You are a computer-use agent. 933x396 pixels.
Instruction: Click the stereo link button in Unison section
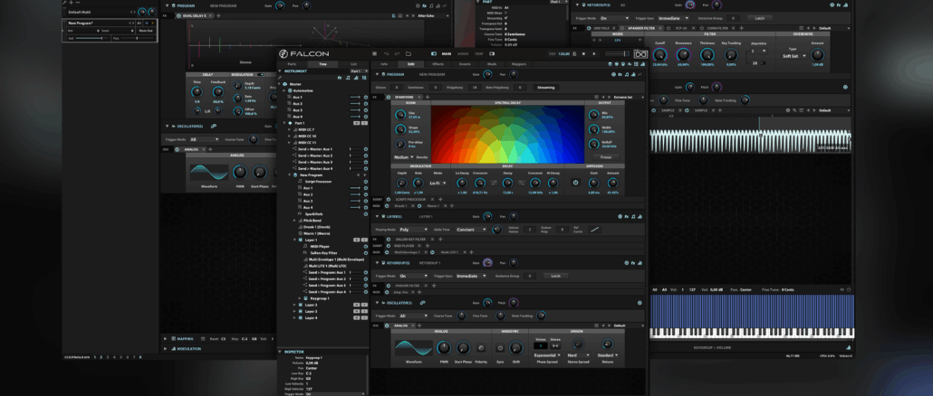point(555,345)
